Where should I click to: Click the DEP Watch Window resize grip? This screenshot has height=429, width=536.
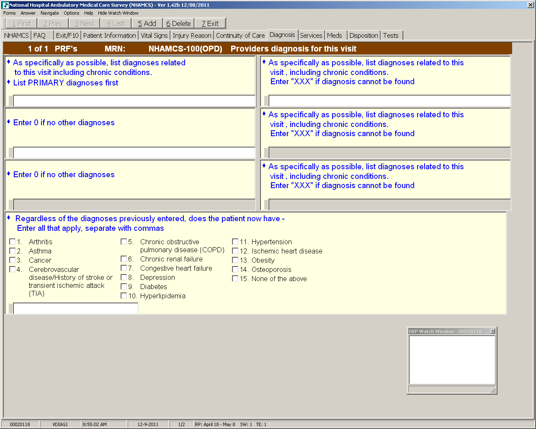pos(493,390)
